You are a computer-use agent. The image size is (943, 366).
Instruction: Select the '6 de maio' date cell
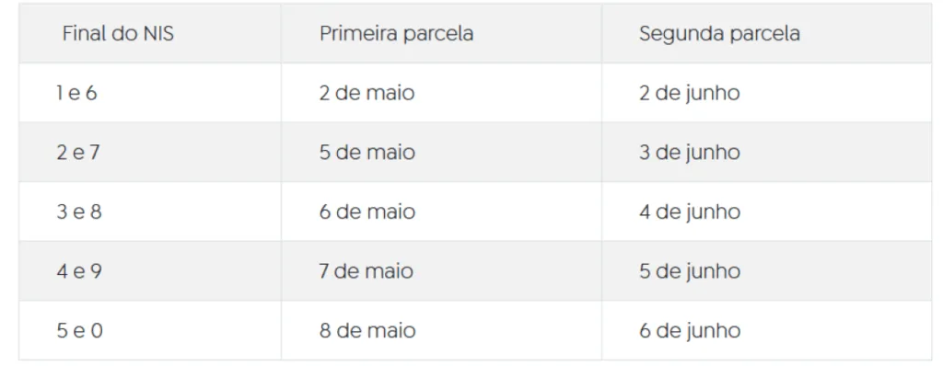(441, 212)
